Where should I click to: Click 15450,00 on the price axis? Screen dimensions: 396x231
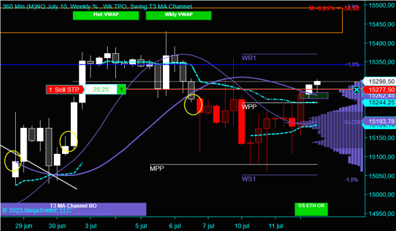point(381,24)
